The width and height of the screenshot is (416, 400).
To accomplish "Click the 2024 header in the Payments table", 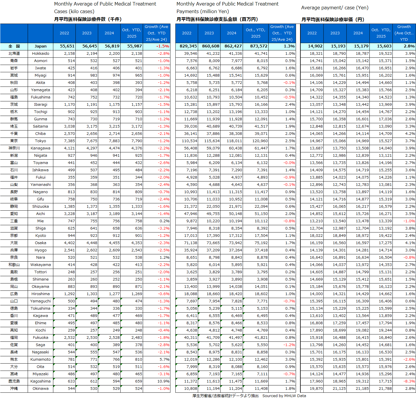I will point(232,33).
